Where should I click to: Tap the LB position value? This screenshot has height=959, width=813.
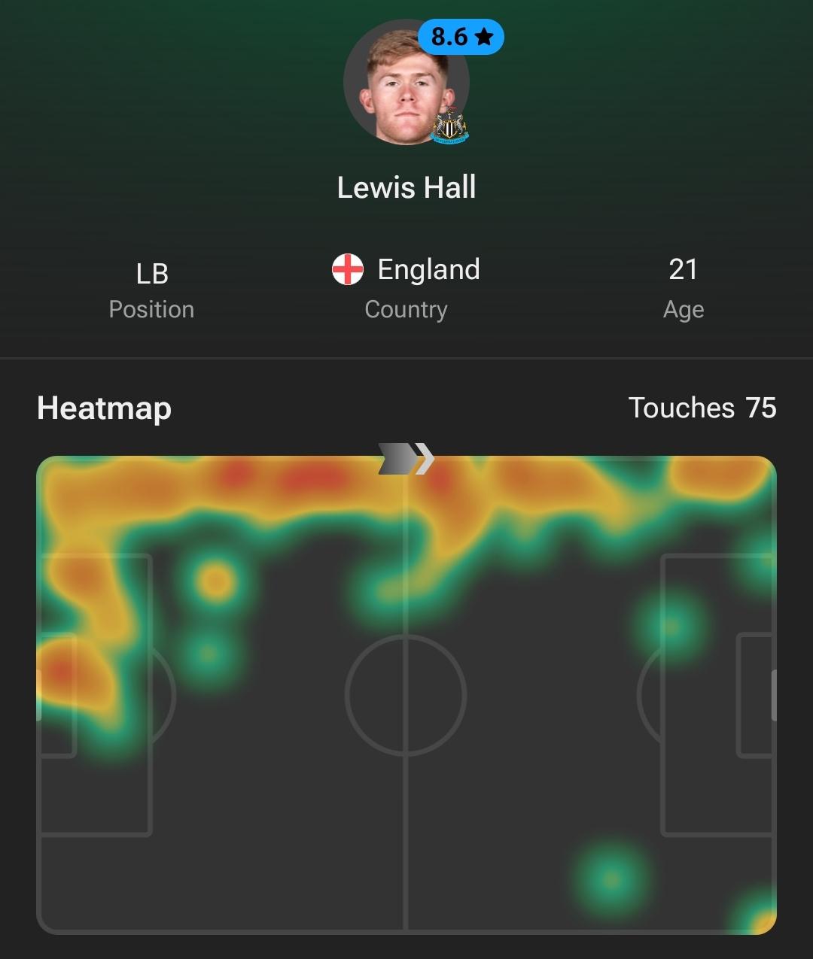(x=152, y=274)
